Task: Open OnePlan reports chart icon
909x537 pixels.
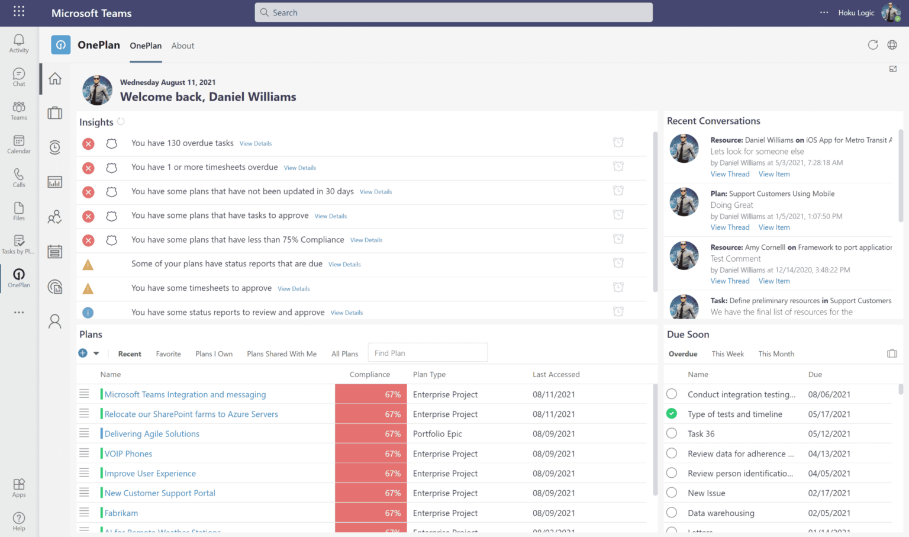Action: 55,182
